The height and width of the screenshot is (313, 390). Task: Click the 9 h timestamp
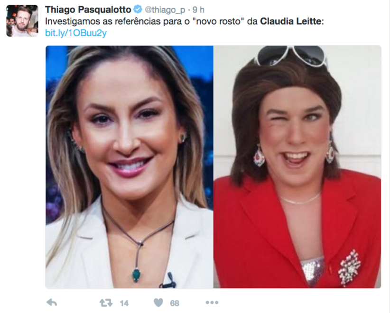(198, 9)
